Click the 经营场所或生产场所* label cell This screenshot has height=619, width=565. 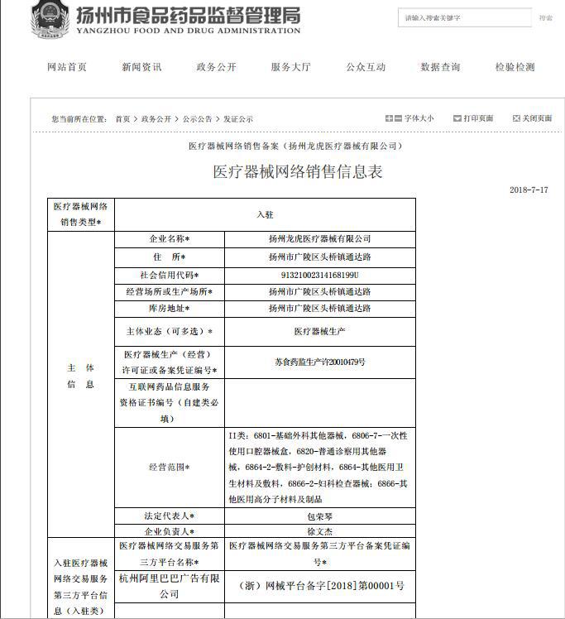point(170,292)
